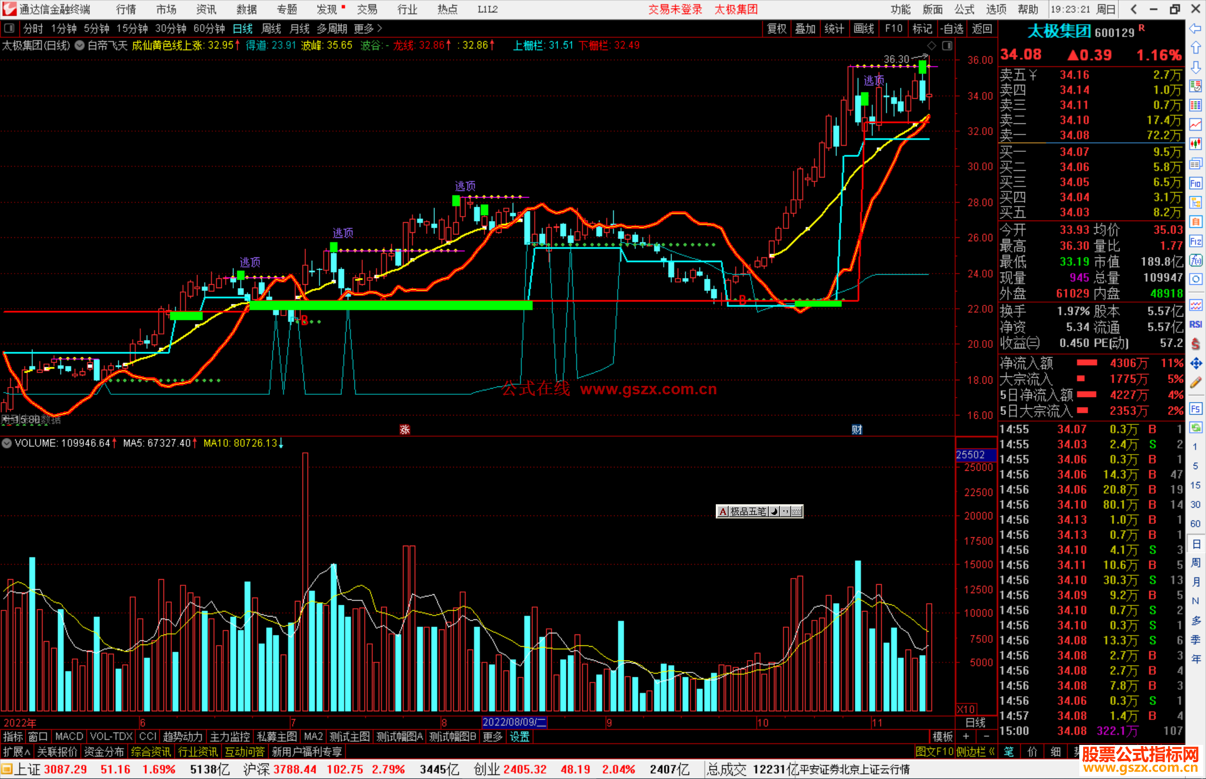Screen dimensions: 1206x779
Task: Toggle the round indicator button beside 太极集团(日线)
Action: pyautogui.click(x=80, y=45)
